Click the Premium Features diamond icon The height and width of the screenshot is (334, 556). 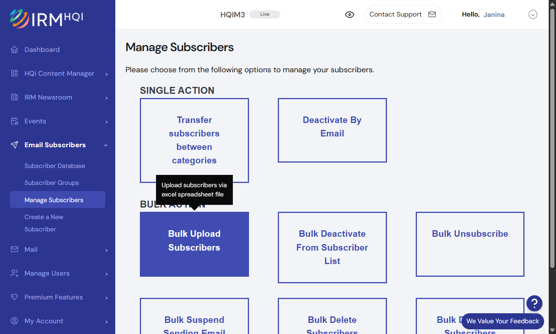[x=15, y=297]
